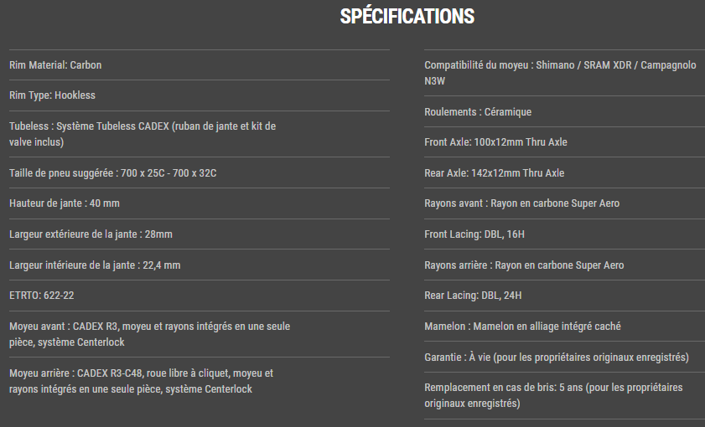Click the SPÉCIFICATIONS heading
The width and height of the screenshot is (705, 427).
click(407, 17)
